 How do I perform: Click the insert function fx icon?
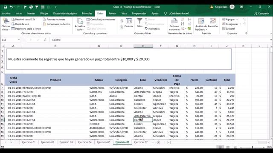tap(45, 40)
